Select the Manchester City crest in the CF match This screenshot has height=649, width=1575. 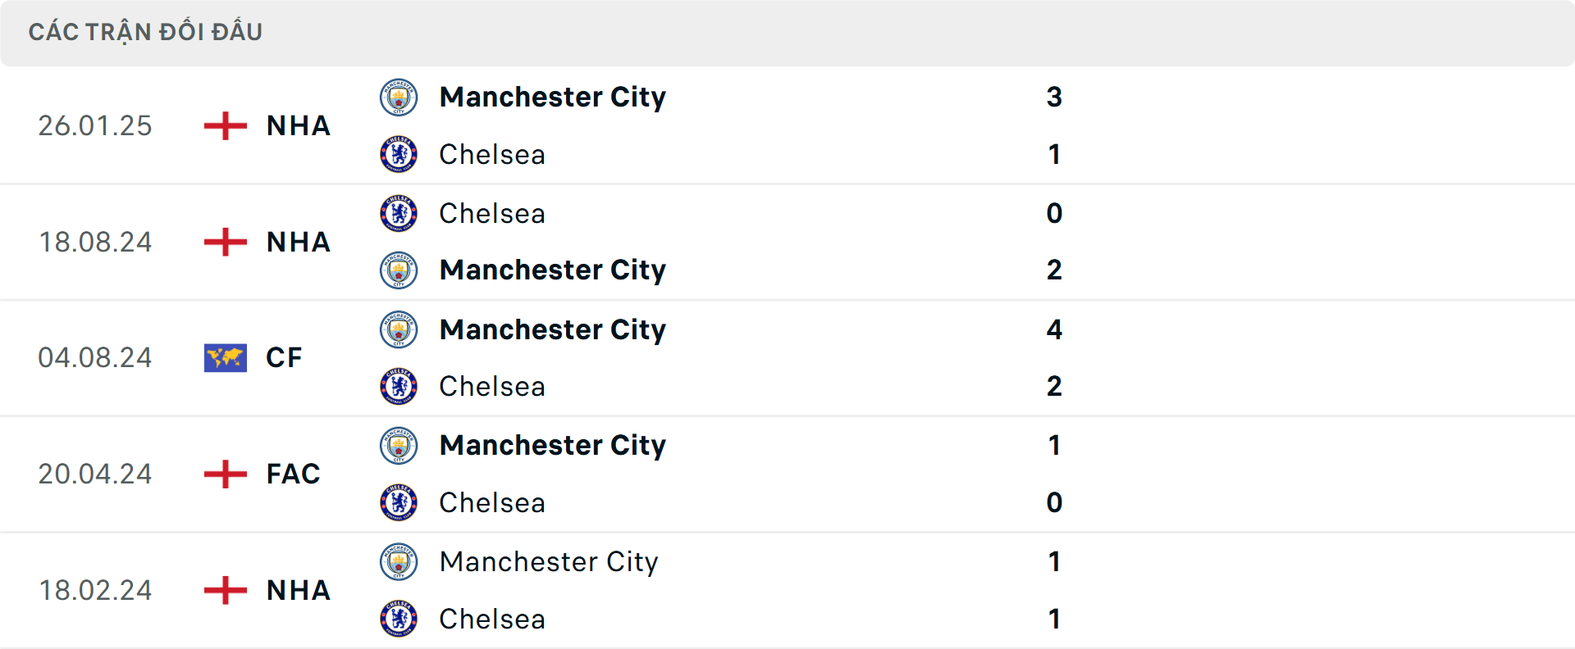point(399,329)
